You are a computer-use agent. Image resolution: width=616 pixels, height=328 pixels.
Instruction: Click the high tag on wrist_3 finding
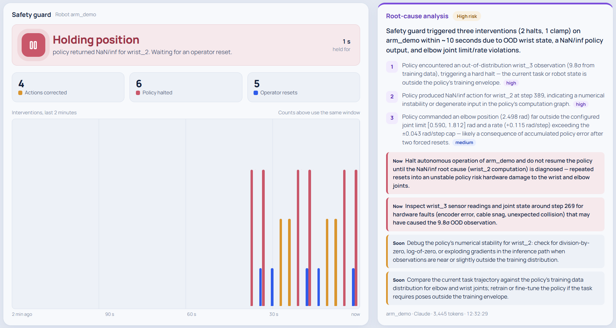[511, 83]
